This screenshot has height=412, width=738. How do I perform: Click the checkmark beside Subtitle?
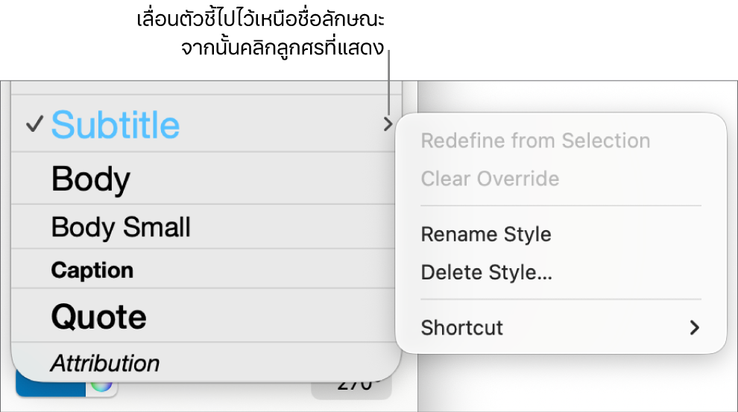pos(34,125)
